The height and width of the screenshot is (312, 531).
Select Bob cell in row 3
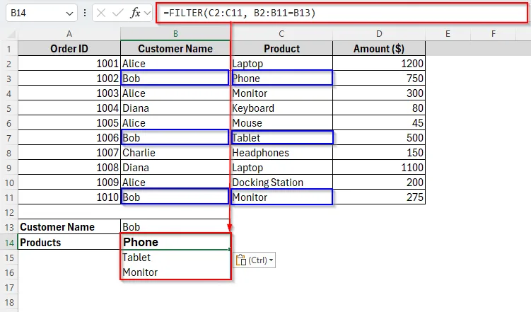point(175,79)
